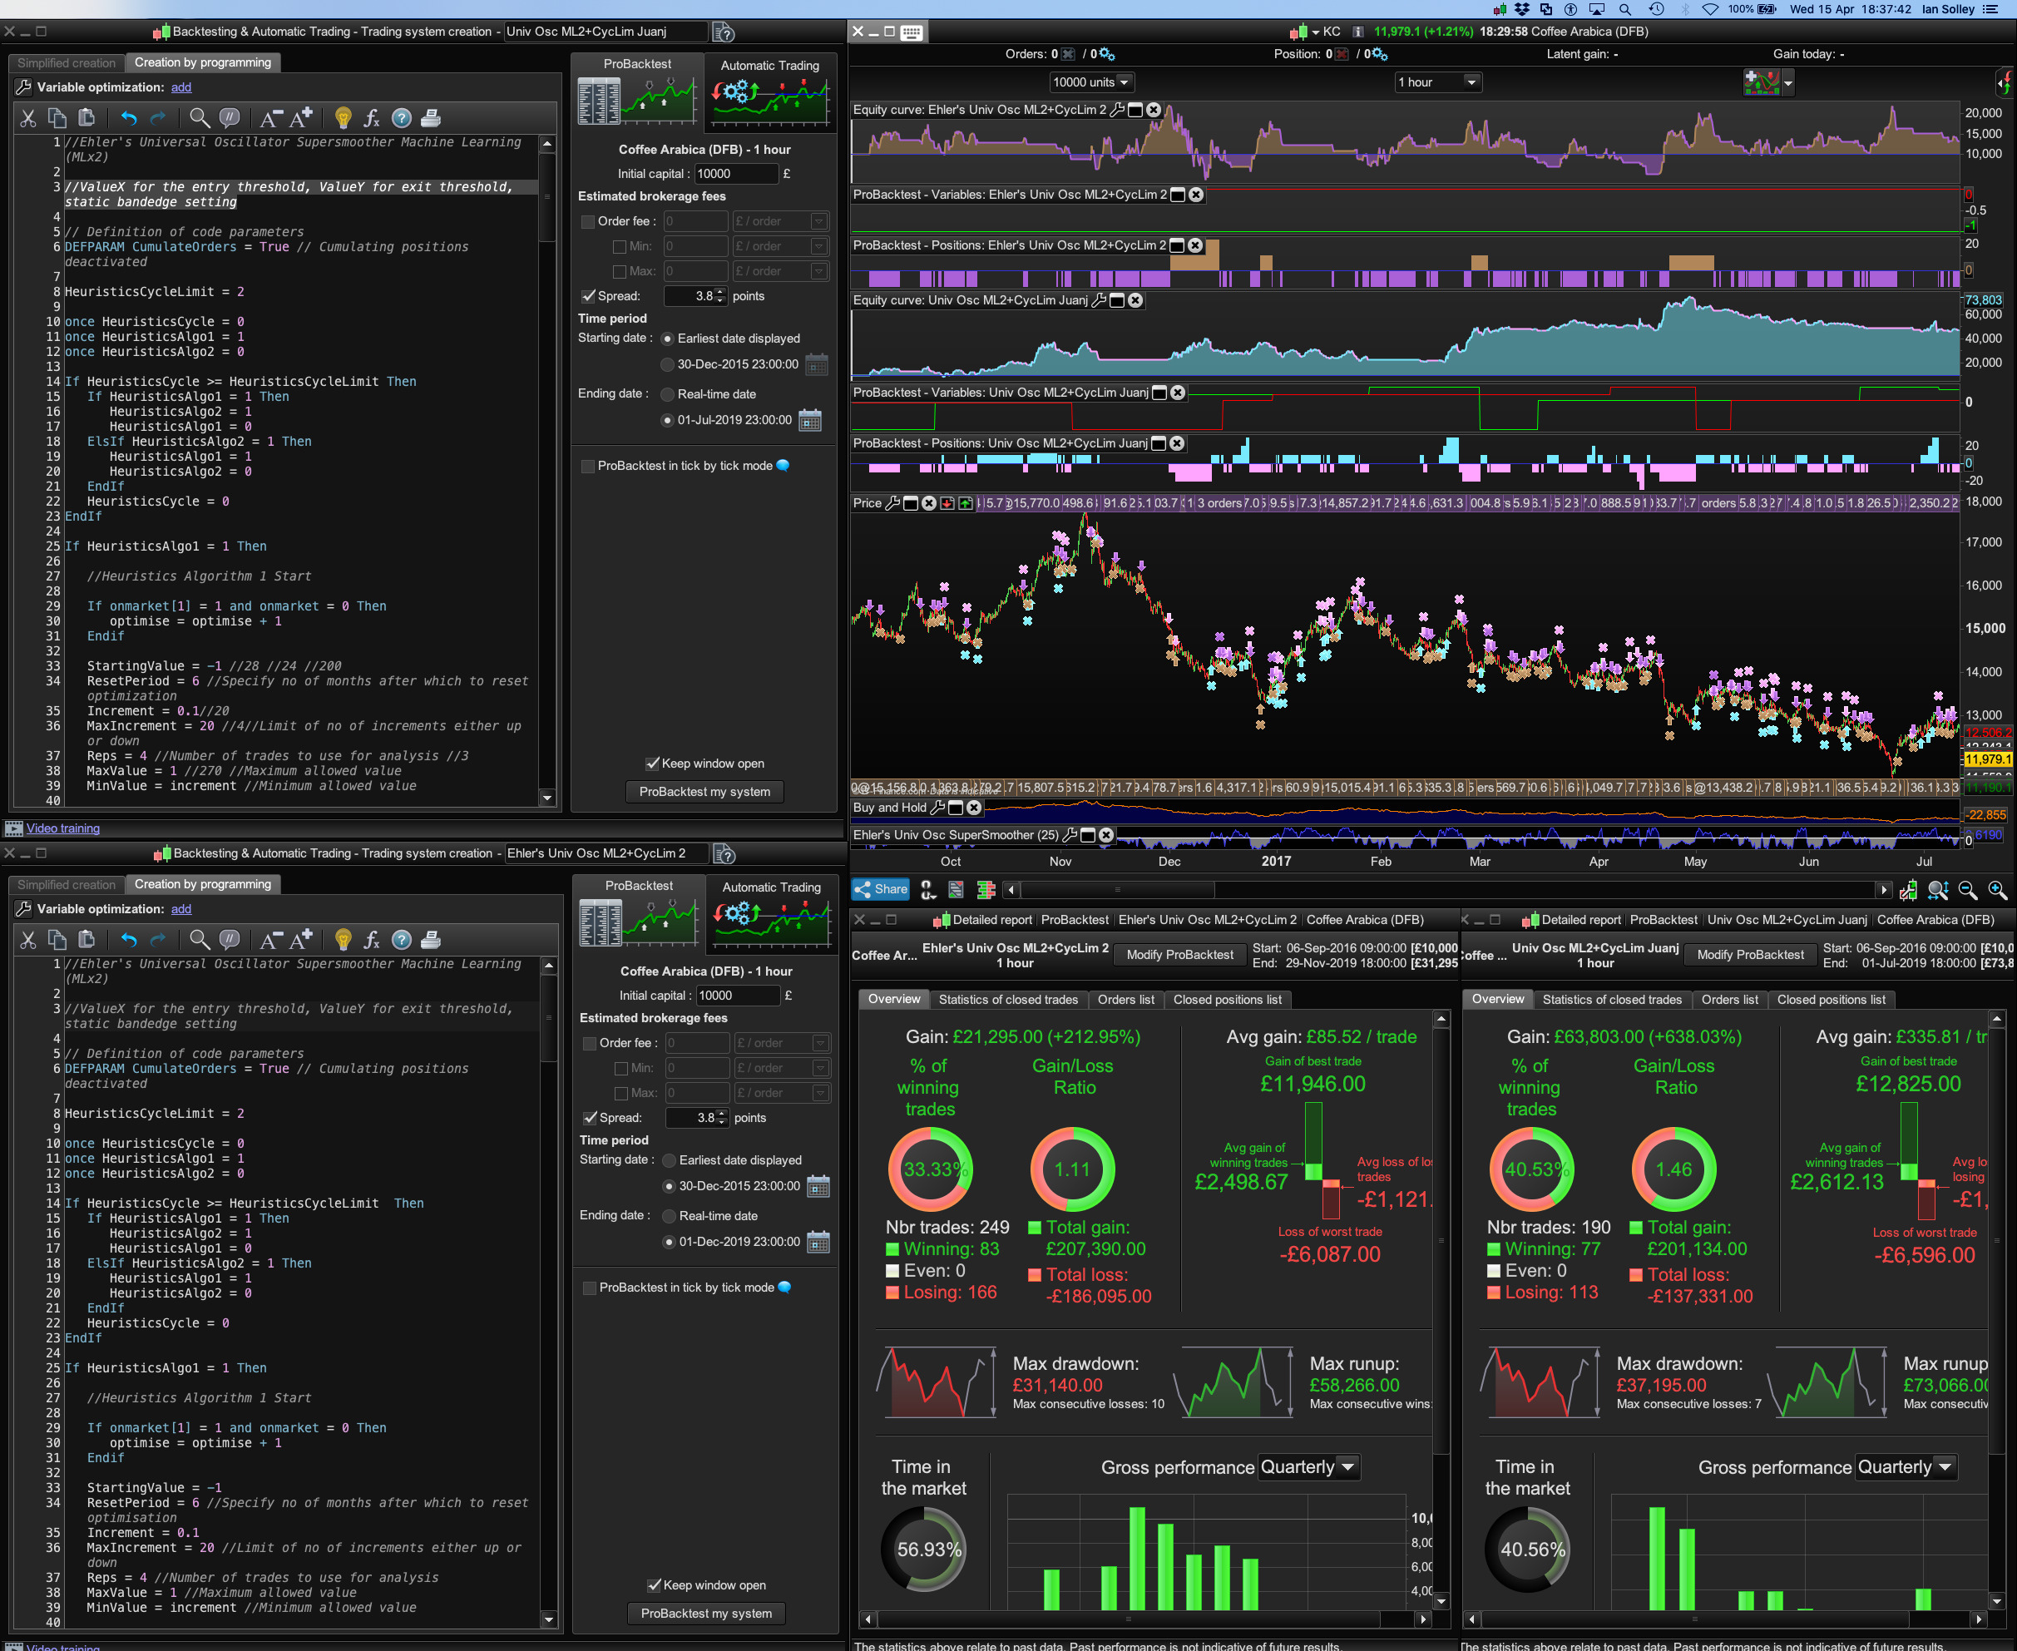Zoom in on the chart with magnifier plus
2017x1651 pixels.
click(1997, 890)
